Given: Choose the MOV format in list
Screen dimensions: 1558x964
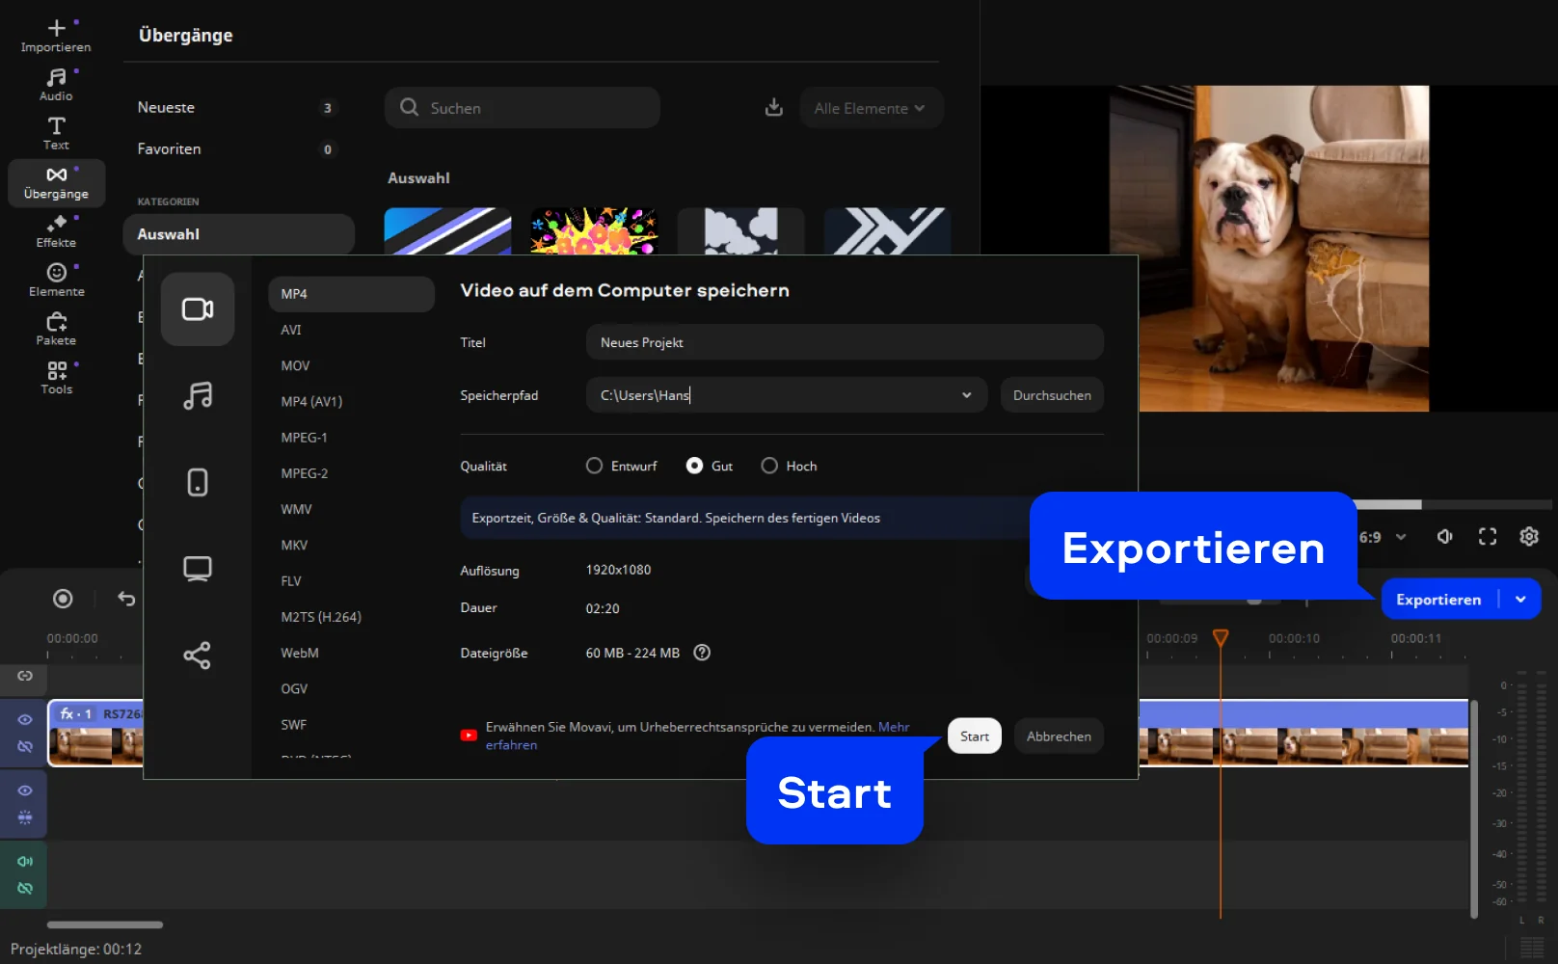Looking at the screenshot, I should pos(295,366).
